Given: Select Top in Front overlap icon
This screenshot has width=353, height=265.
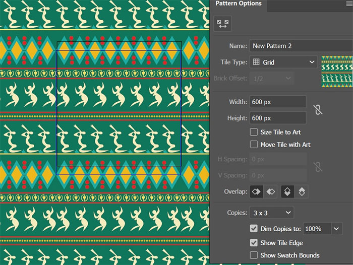Looking at the screenshot, I should pyautogui.click(x=288, y=192).
